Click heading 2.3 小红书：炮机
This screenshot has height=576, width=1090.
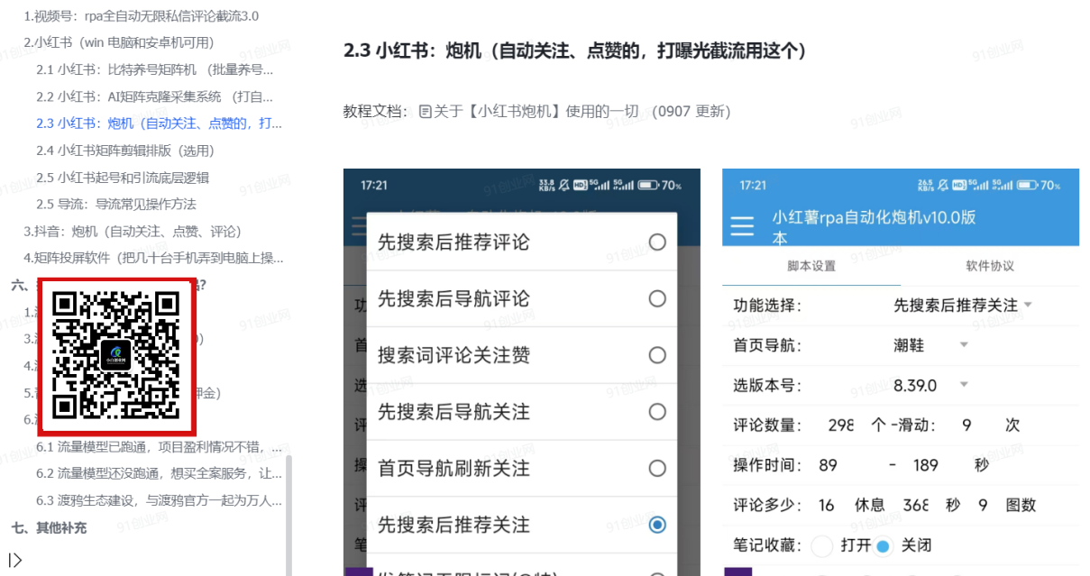[575, 50]
